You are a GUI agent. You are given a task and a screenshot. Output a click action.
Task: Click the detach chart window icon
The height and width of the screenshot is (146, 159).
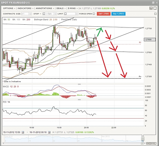(x=155, y=8)
